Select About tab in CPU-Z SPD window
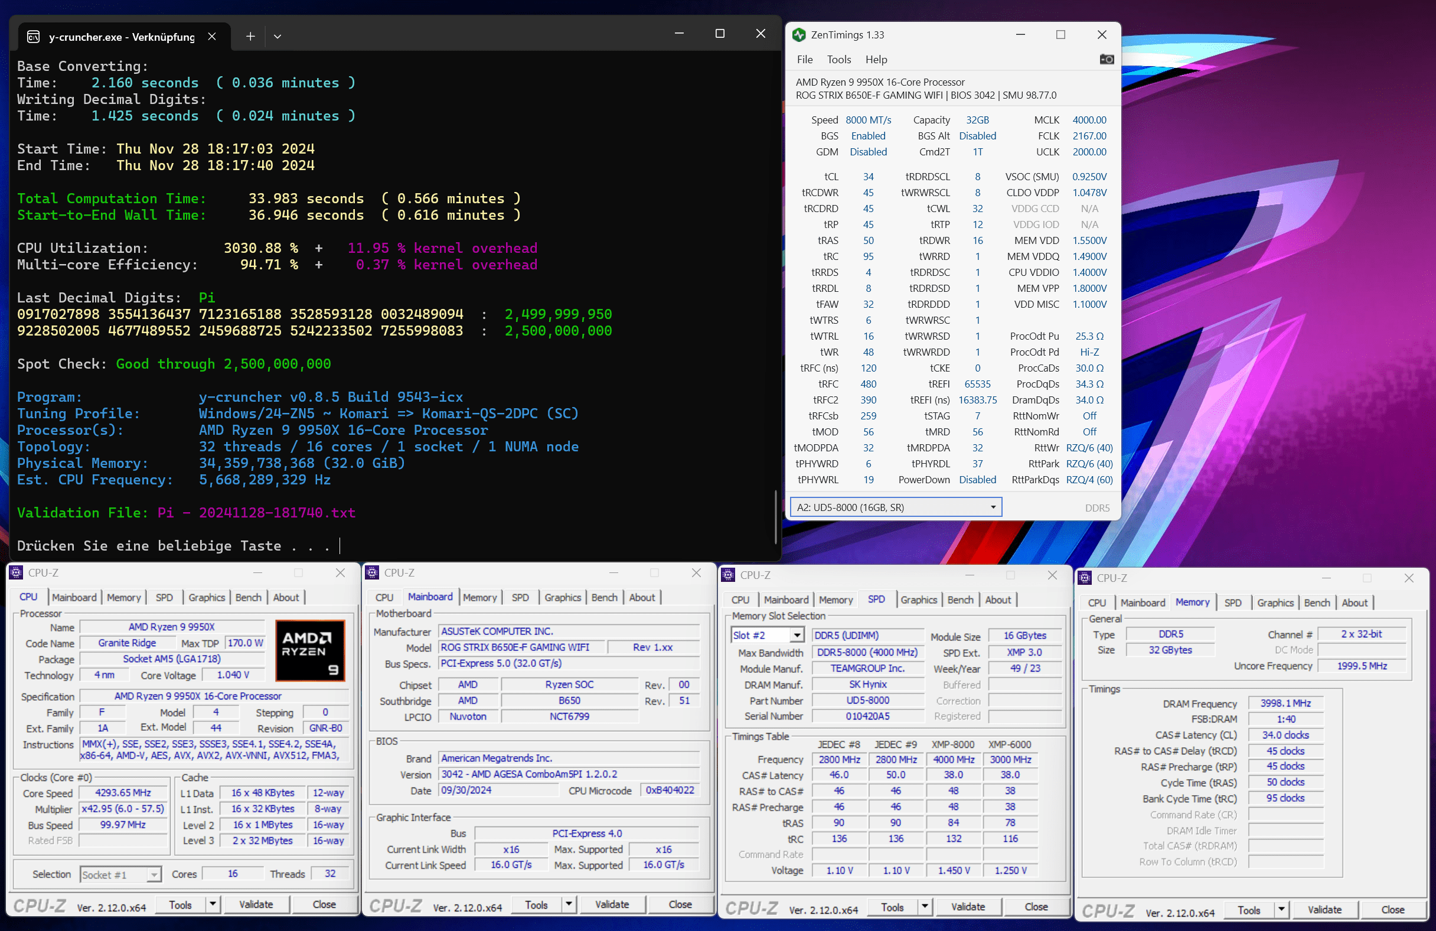 [x=997, y=600]
